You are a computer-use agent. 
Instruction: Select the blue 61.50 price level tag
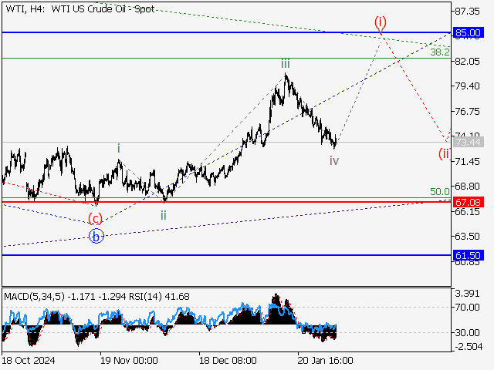coord(469,255)
